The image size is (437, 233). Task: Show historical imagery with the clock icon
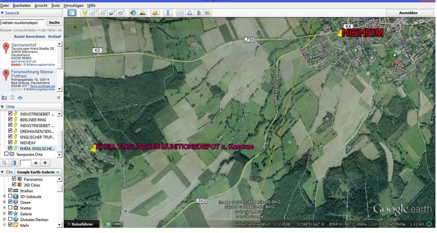[133, 13]
